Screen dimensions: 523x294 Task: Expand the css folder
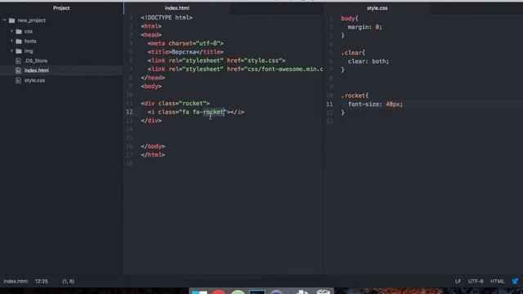click(11, 31)
